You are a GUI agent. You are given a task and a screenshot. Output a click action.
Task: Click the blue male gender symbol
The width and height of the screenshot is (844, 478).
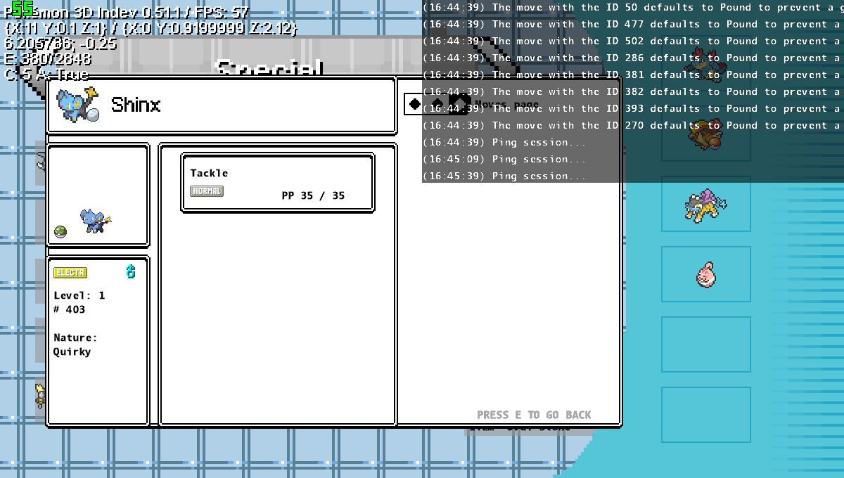[130, 271]
